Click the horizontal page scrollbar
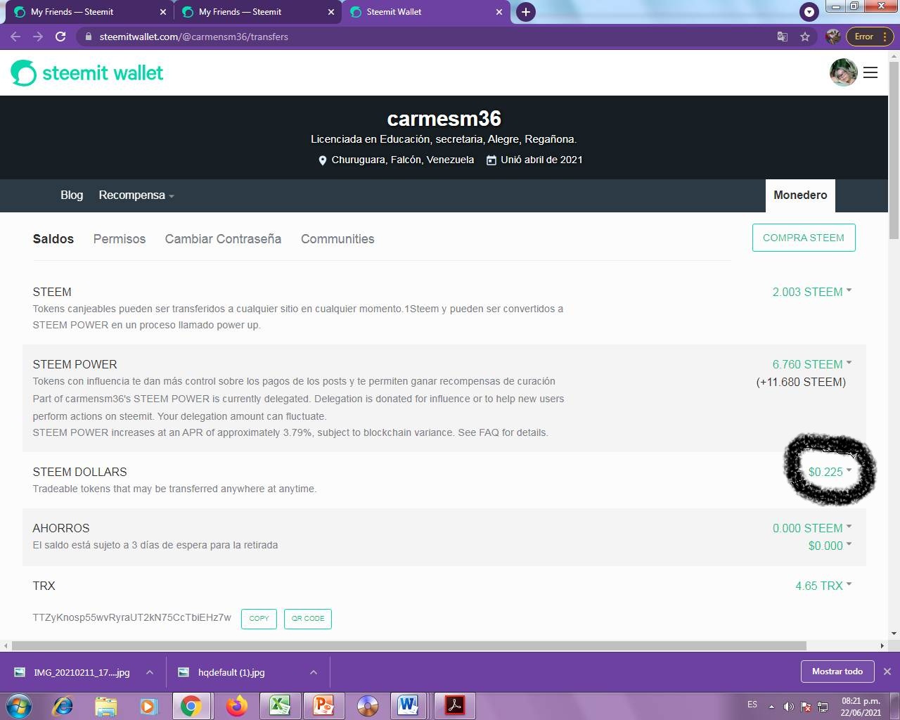This screenshot has width=900, height=720. 409,645
